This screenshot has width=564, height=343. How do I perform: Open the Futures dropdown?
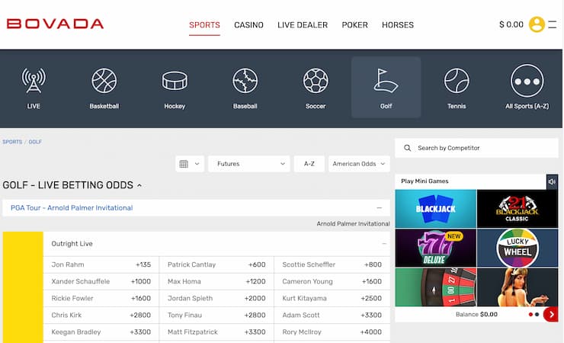point(249,164)
